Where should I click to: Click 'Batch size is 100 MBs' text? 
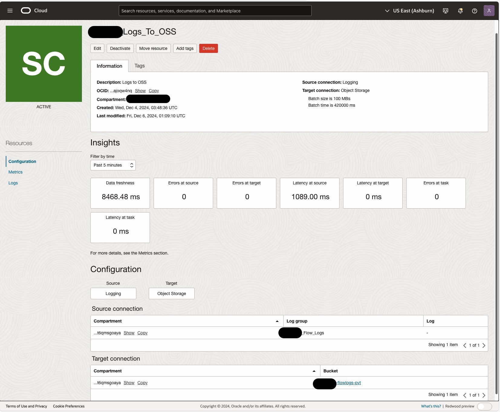pos(329,99)
